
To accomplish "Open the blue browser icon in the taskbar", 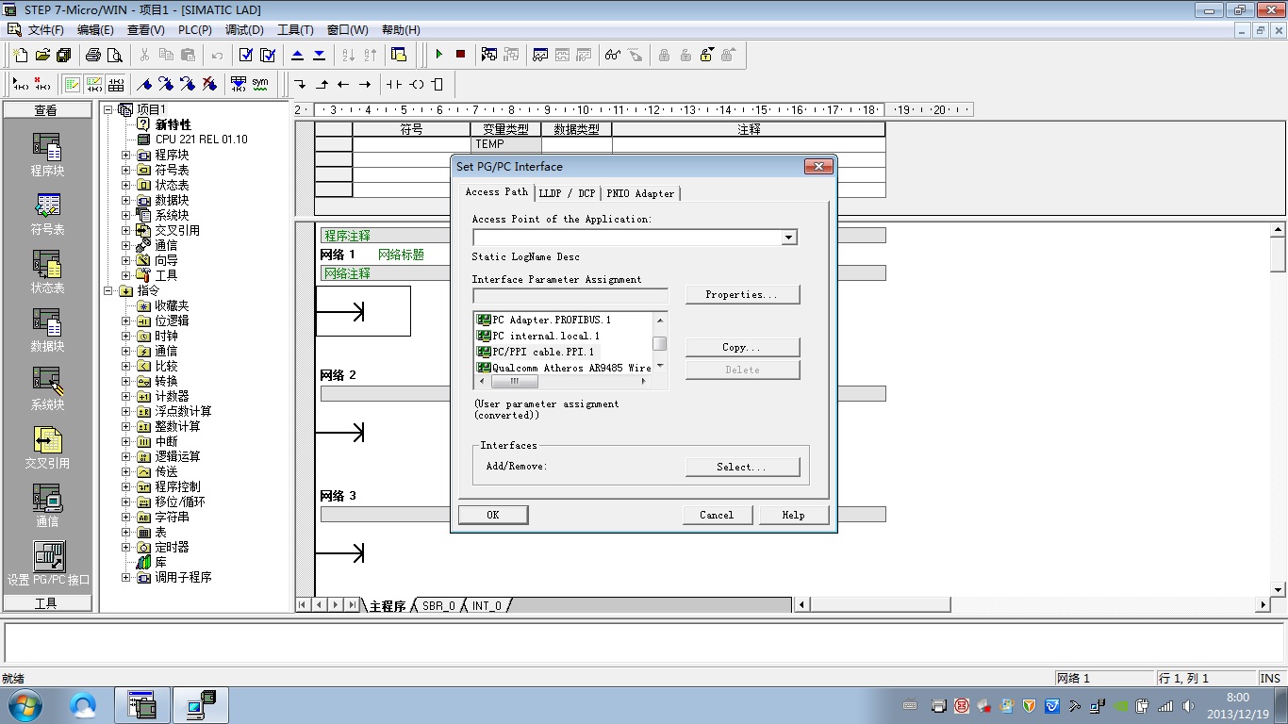I will (x=84, y=705).
